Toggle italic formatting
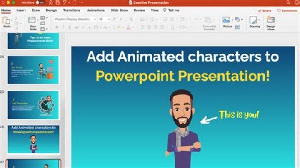This screenshot has height=168, width=300. point(63,27)
